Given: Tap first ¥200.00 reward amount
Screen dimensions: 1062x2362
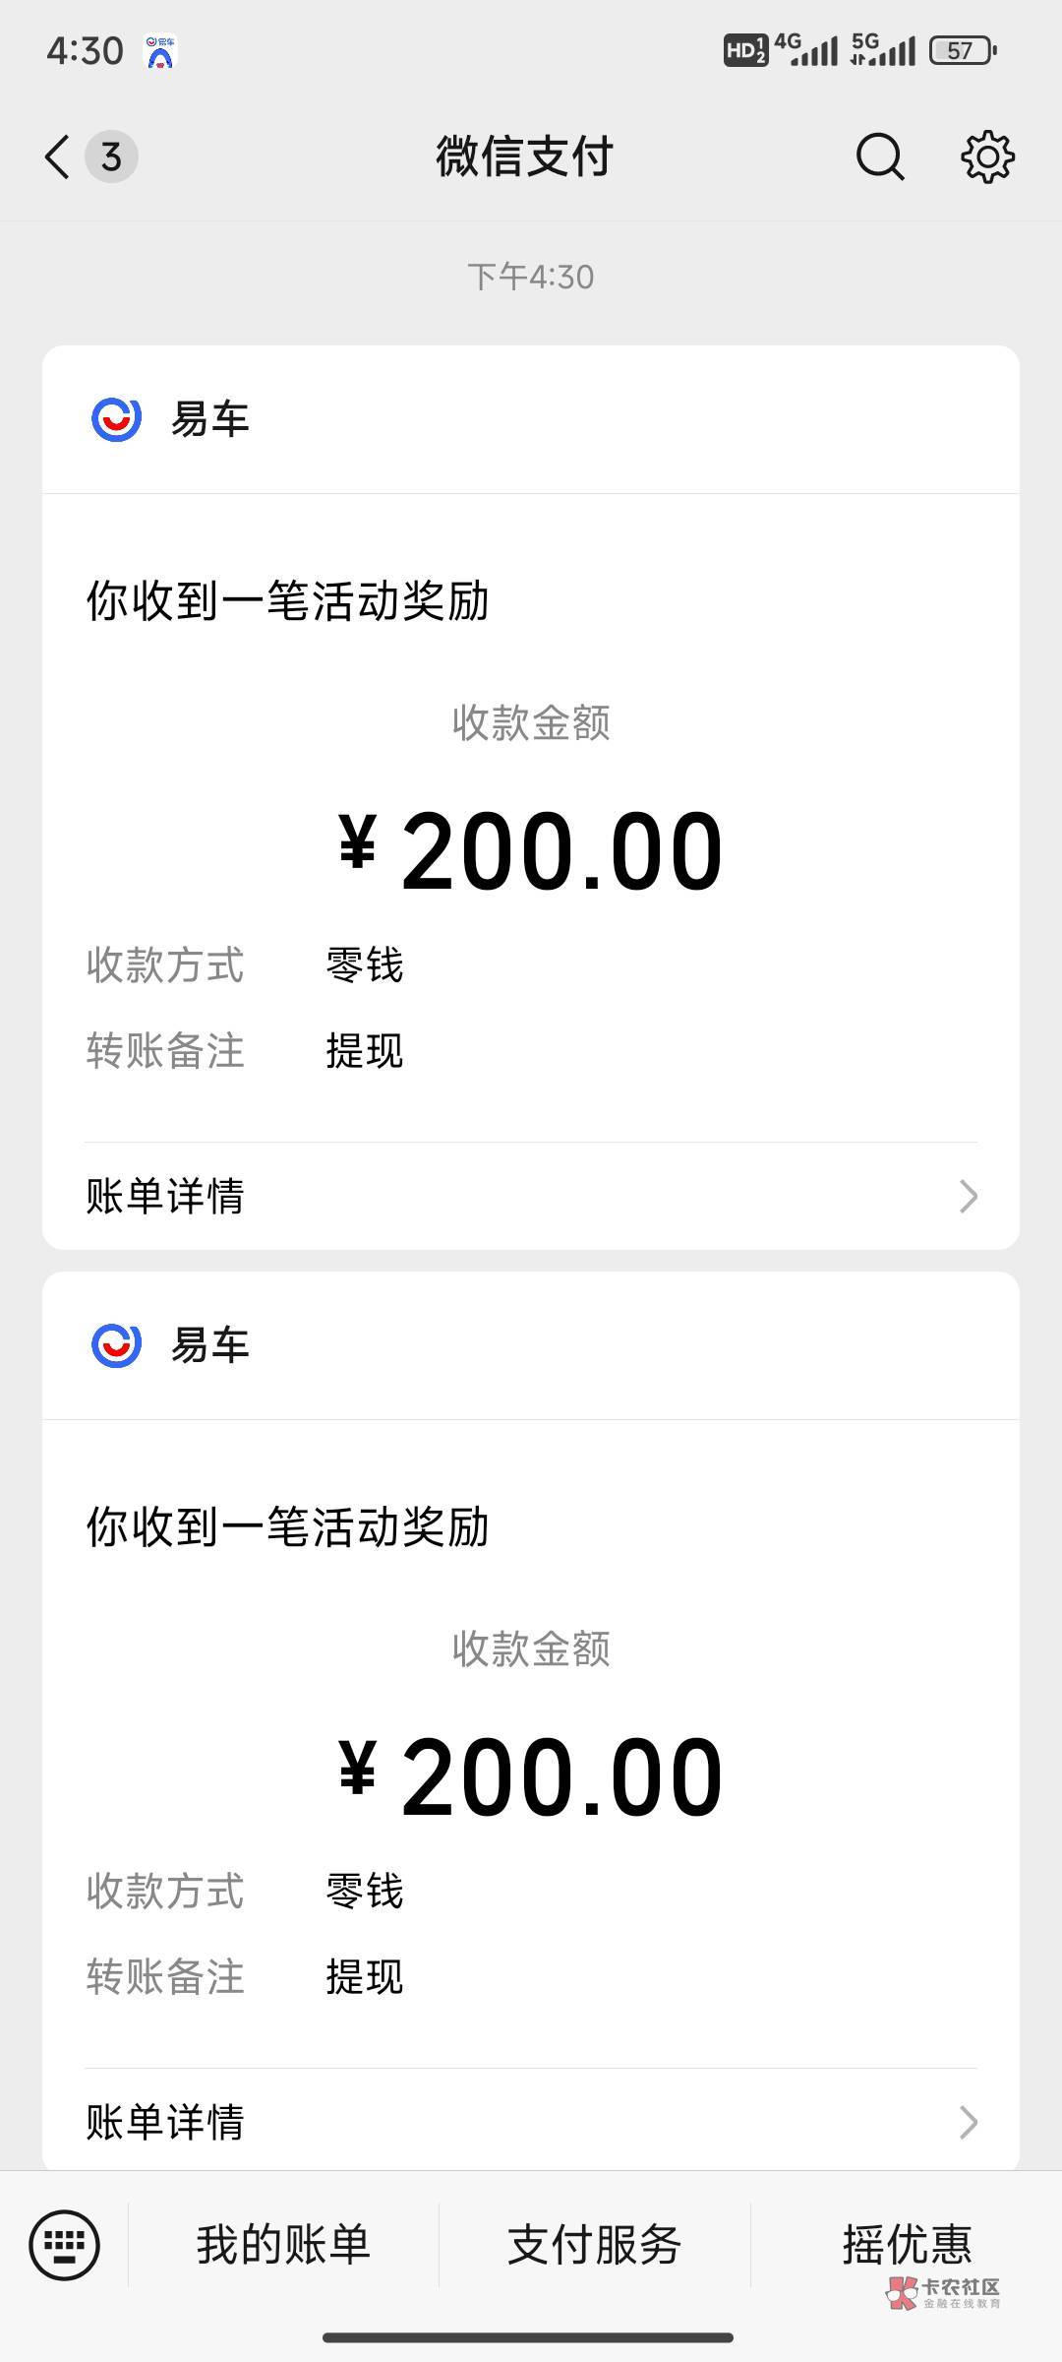Looking at the screenshot, I should (x=531, y=851).
